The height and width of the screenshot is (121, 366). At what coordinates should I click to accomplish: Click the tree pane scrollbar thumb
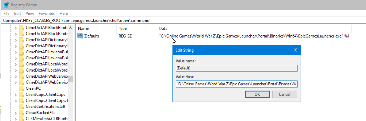click(71, 78)
